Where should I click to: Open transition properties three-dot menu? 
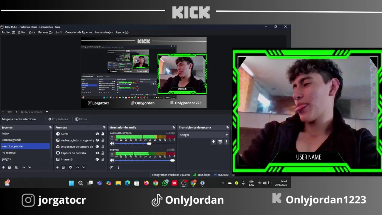pyautogui.click(x=226, y=142)
